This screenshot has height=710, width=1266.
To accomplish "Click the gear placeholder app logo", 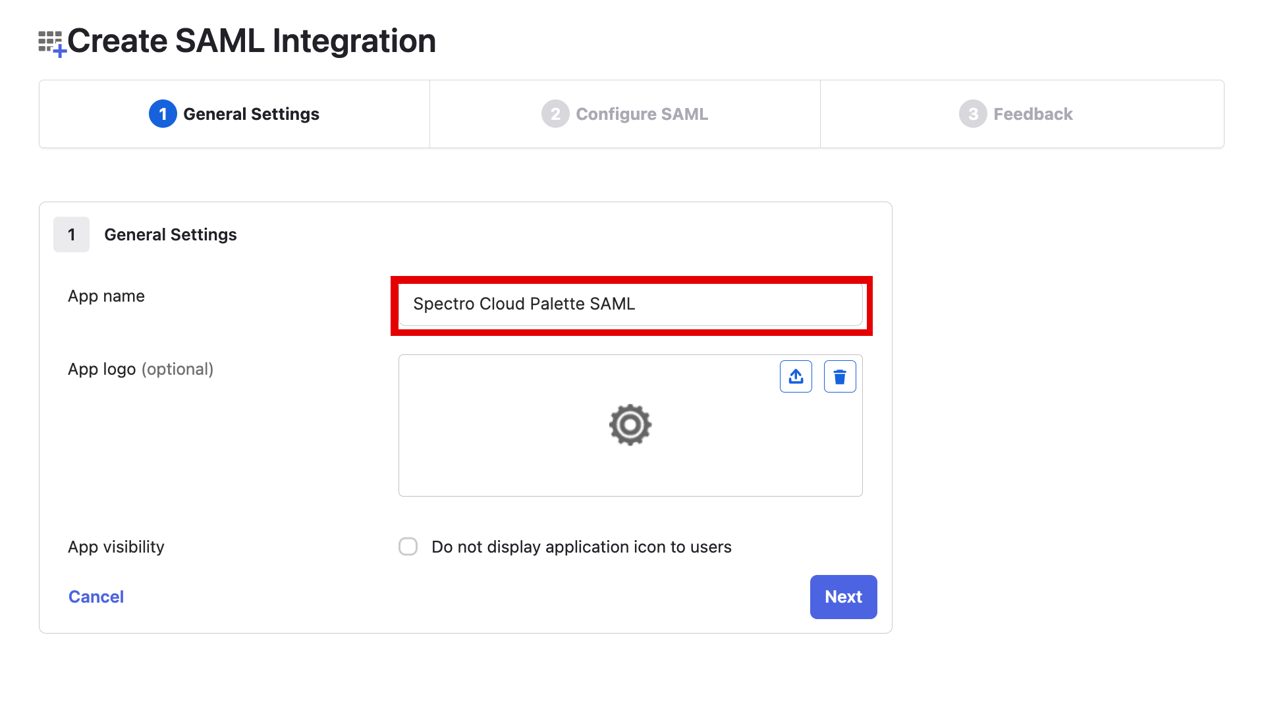I will [630, 425].
